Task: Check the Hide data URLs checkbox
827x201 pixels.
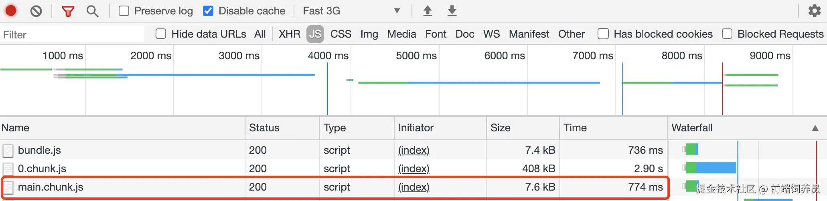Action: [161, 34]
